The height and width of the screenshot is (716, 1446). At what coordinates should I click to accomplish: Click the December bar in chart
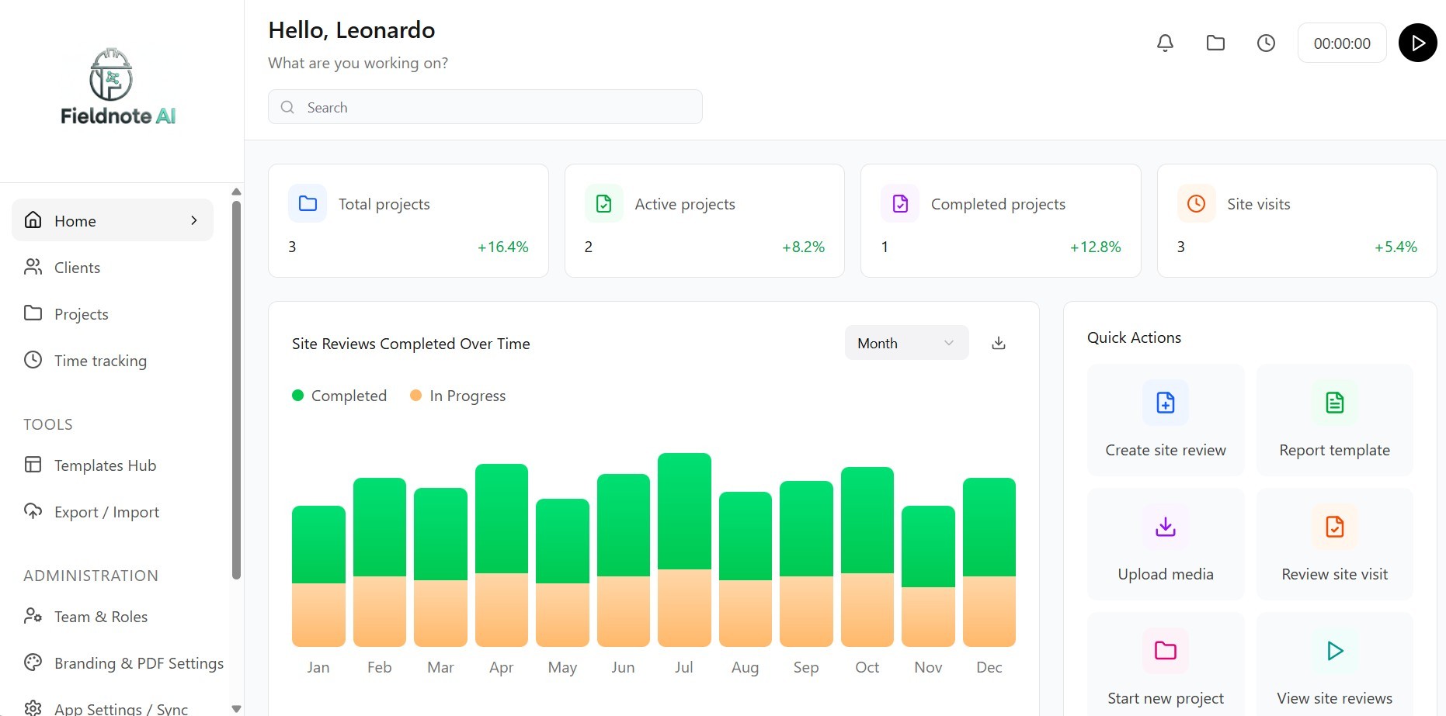point(989,562)
